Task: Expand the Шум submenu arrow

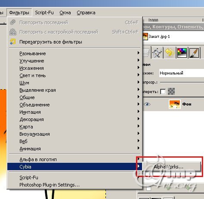Action: [139, 82]
